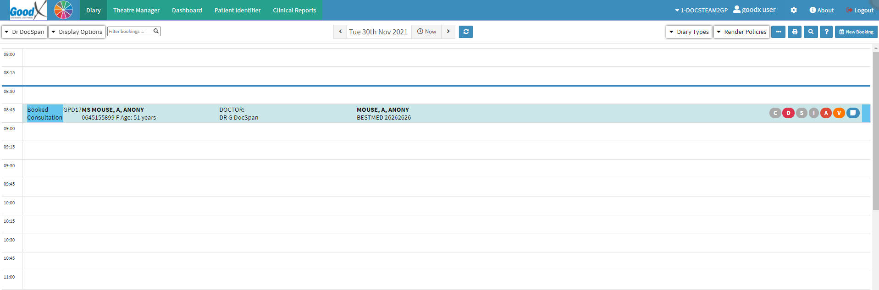This screenshot has height=290, width=879.
Task: Open the Display Options dropdown
Action: coord(77,32)
